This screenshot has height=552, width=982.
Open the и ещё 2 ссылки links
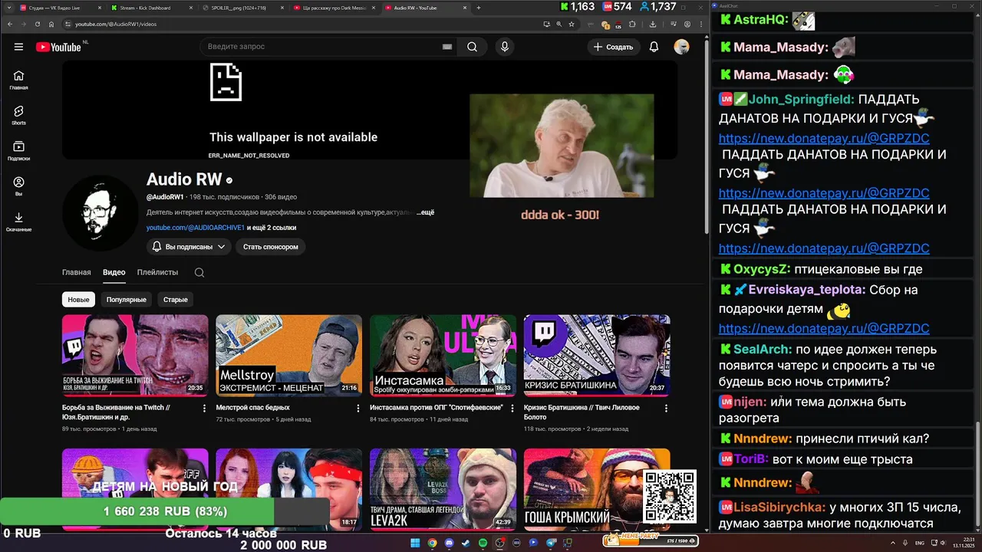[272, 228]
